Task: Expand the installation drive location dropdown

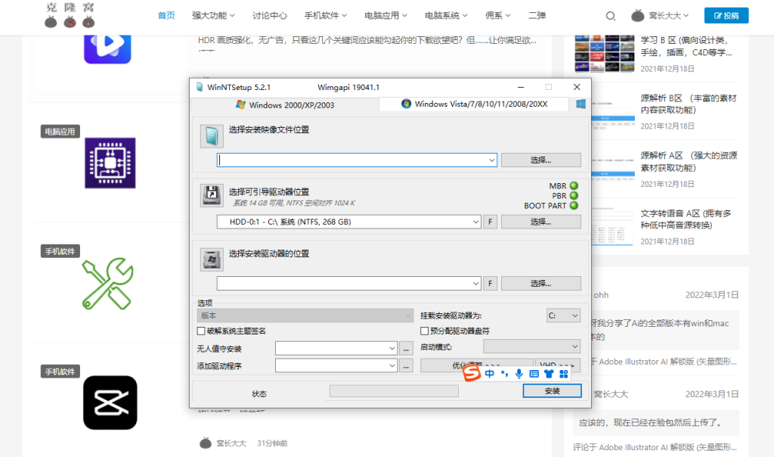Action: [475, 284]
